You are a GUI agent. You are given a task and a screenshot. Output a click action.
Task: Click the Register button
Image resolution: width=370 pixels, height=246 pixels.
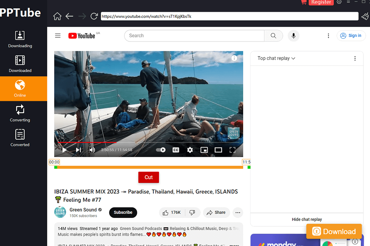coord(321,2)
